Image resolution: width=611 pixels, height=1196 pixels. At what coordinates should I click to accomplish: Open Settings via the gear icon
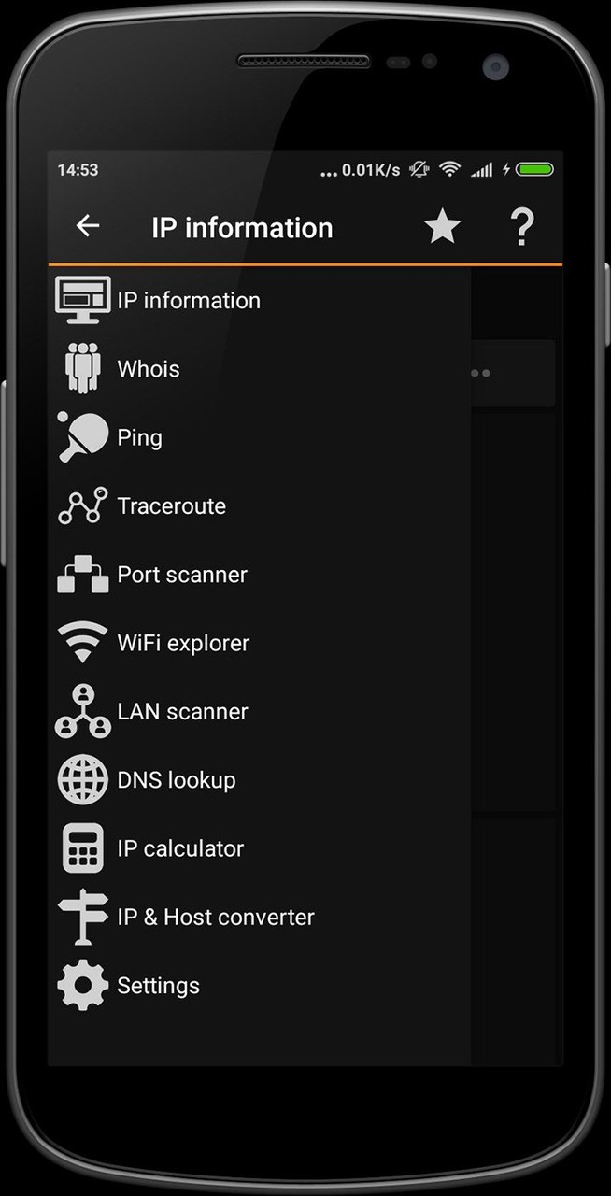83,985
